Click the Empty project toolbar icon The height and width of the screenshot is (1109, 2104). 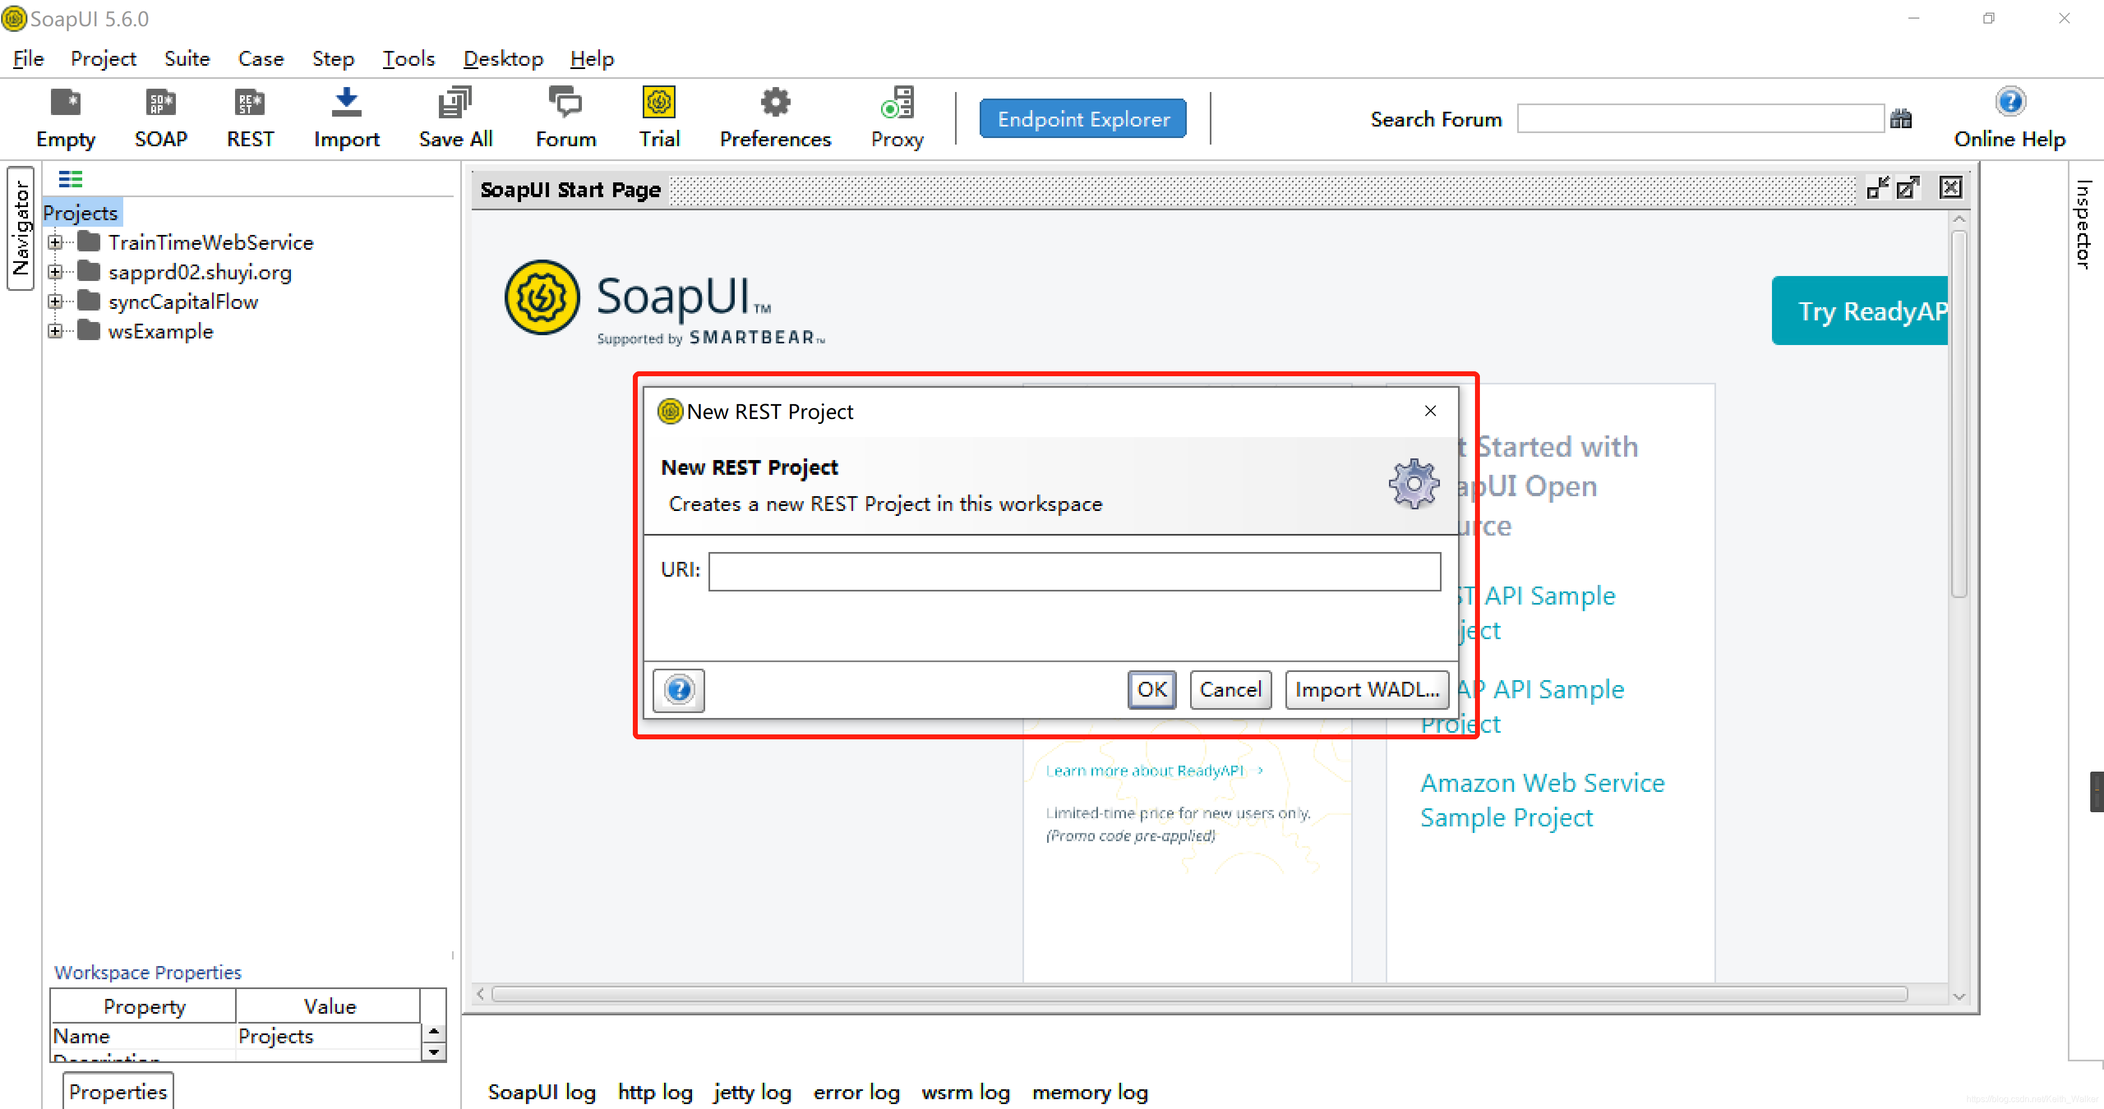(65, 103)
